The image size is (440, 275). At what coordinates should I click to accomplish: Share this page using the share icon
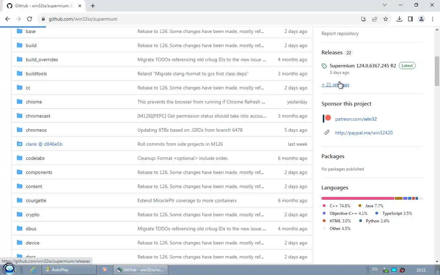coord(375,19)
